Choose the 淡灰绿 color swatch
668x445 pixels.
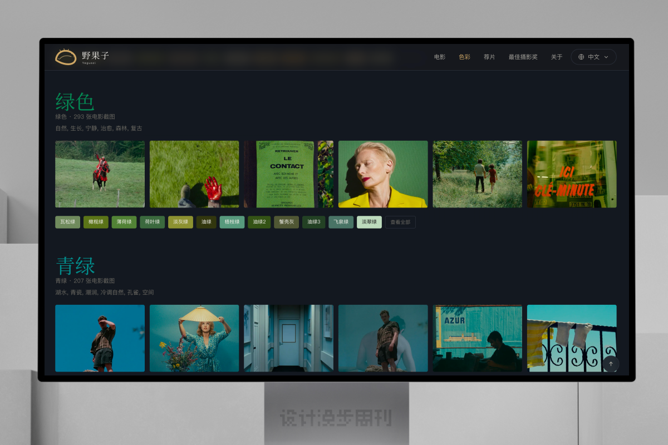click(x=180, y=222)
